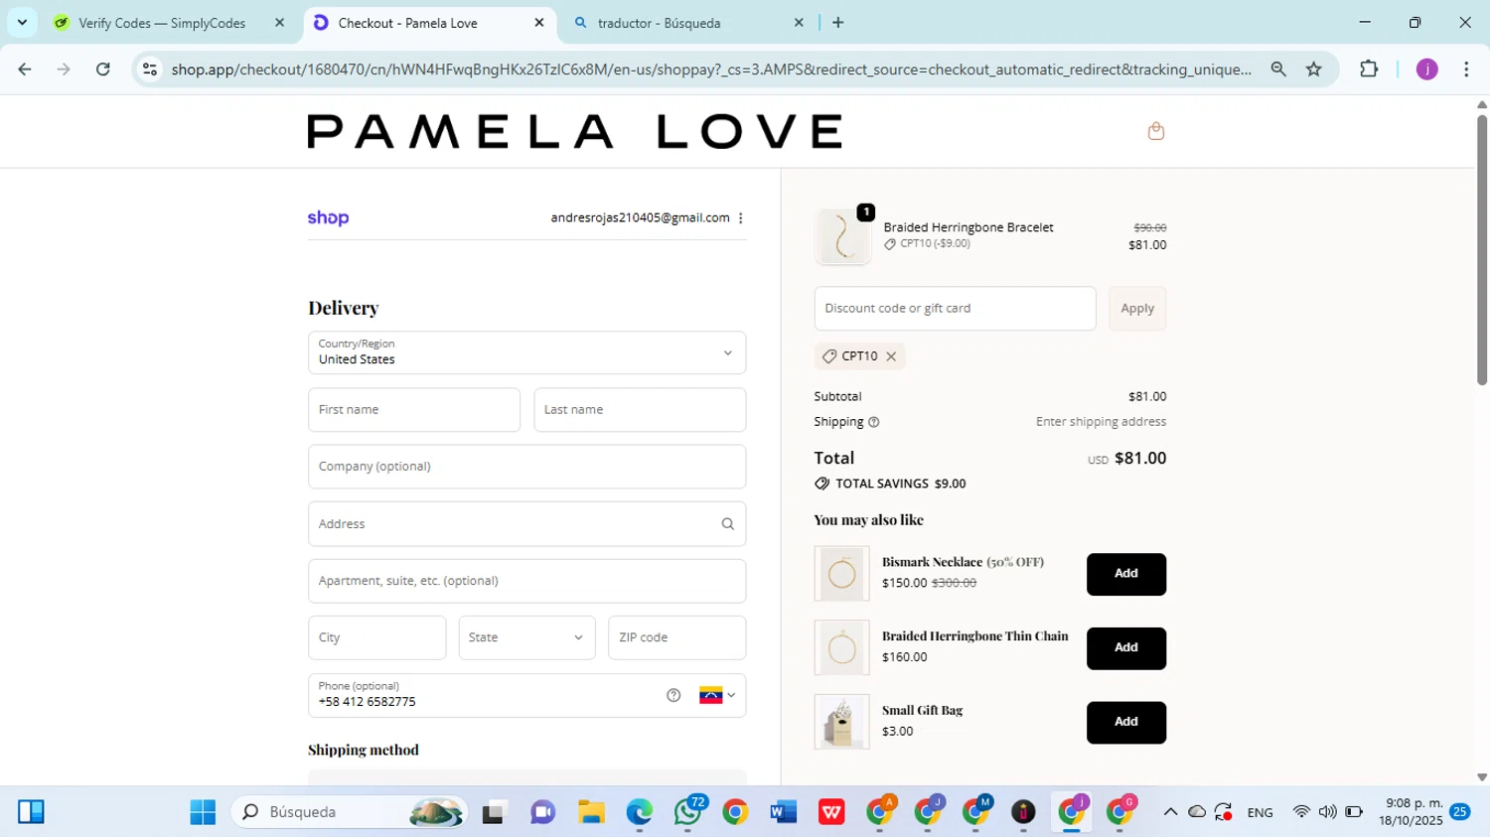The image size is (1490, 837).
Task: Click the Apartment, suite field
Action: pos(526,581)
